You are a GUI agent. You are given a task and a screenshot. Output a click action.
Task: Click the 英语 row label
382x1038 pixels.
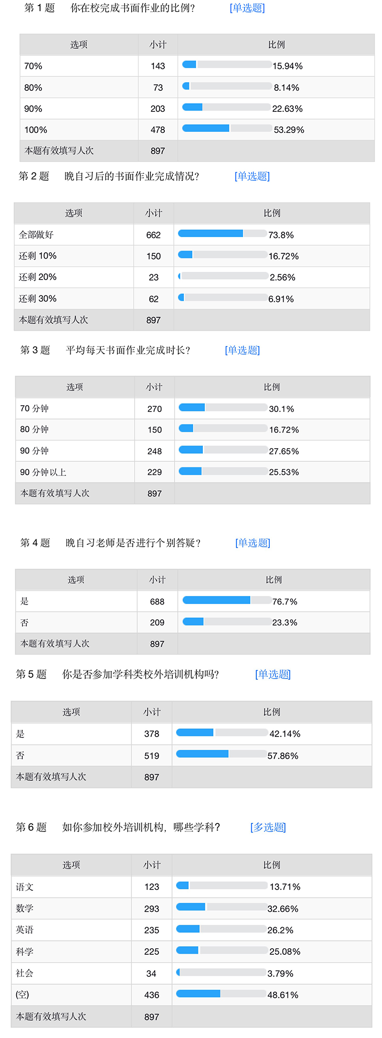24,930
